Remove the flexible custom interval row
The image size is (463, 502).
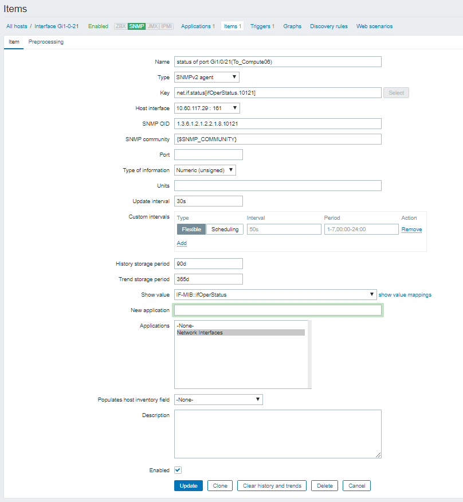point(411,229)
